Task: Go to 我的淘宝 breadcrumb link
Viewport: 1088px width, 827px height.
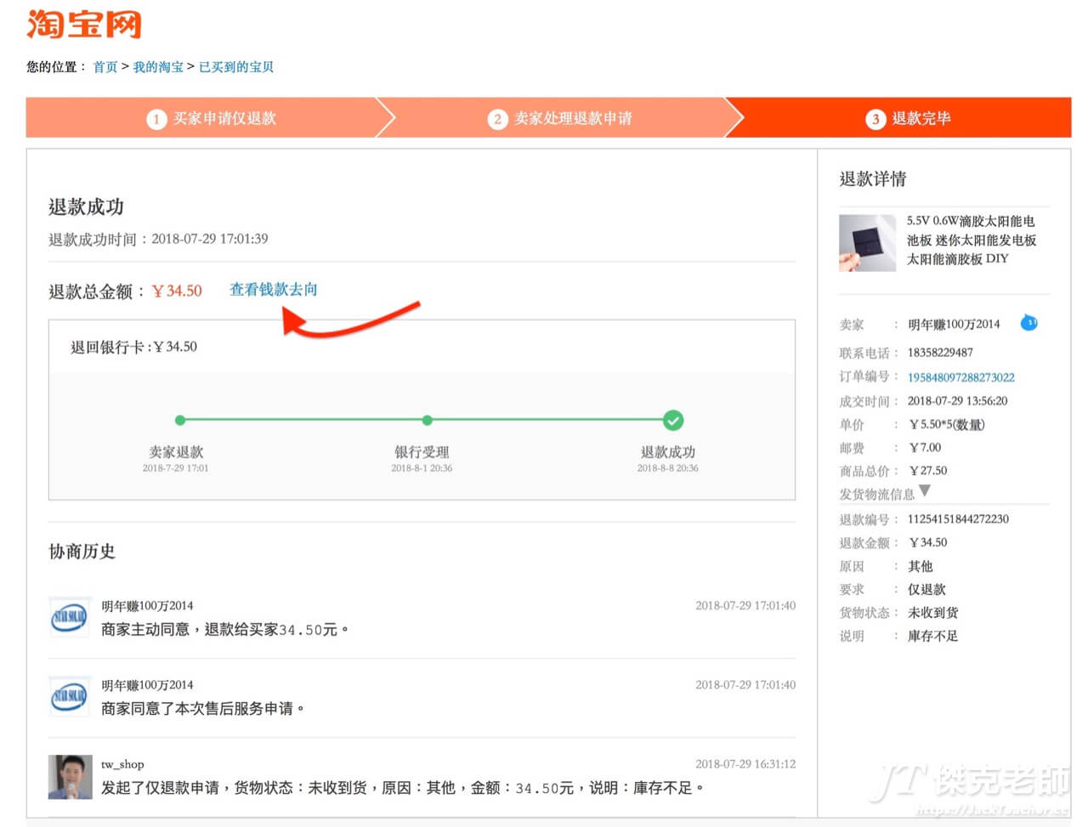Action: pos(158,67)
